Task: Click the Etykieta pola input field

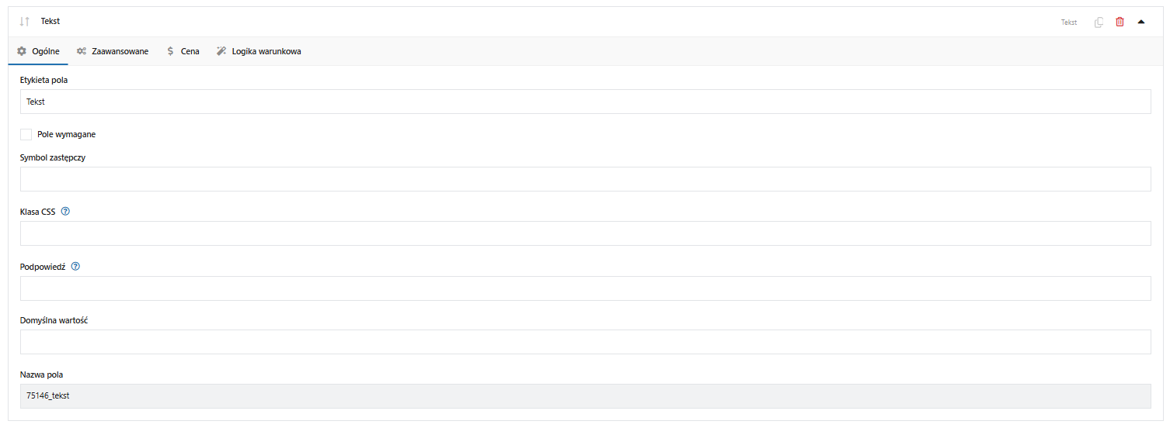Action: (585, 102)
